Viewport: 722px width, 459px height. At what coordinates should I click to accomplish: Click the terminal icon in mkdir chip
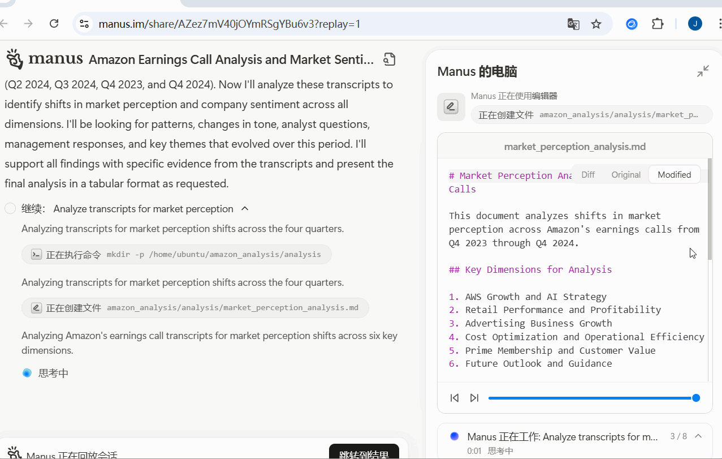(36, 255)
